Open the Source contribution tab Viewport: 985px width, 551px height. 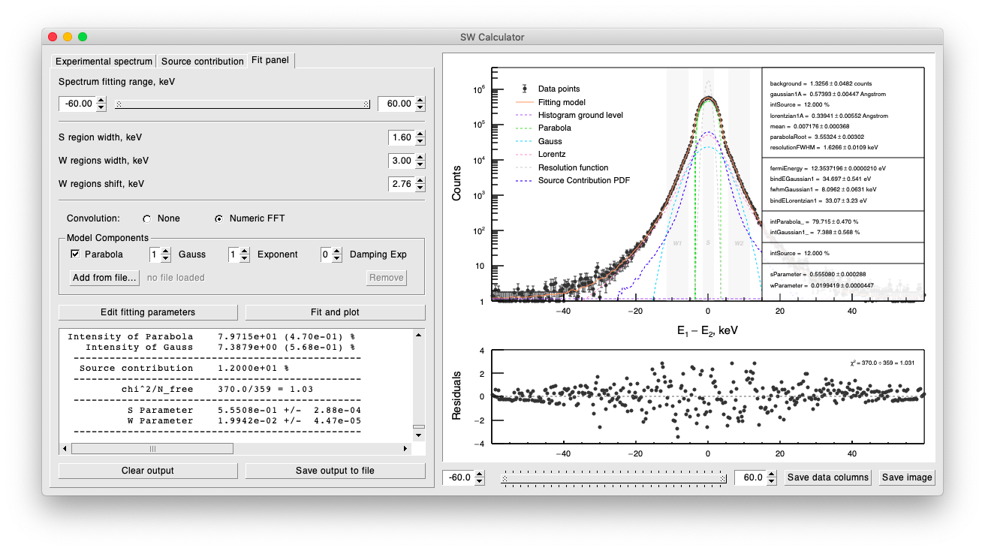coord(202,62)
